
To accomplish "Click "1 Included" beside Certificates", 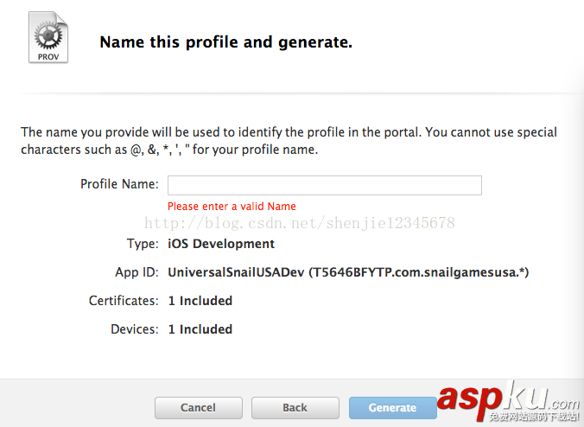I will 200,301.
